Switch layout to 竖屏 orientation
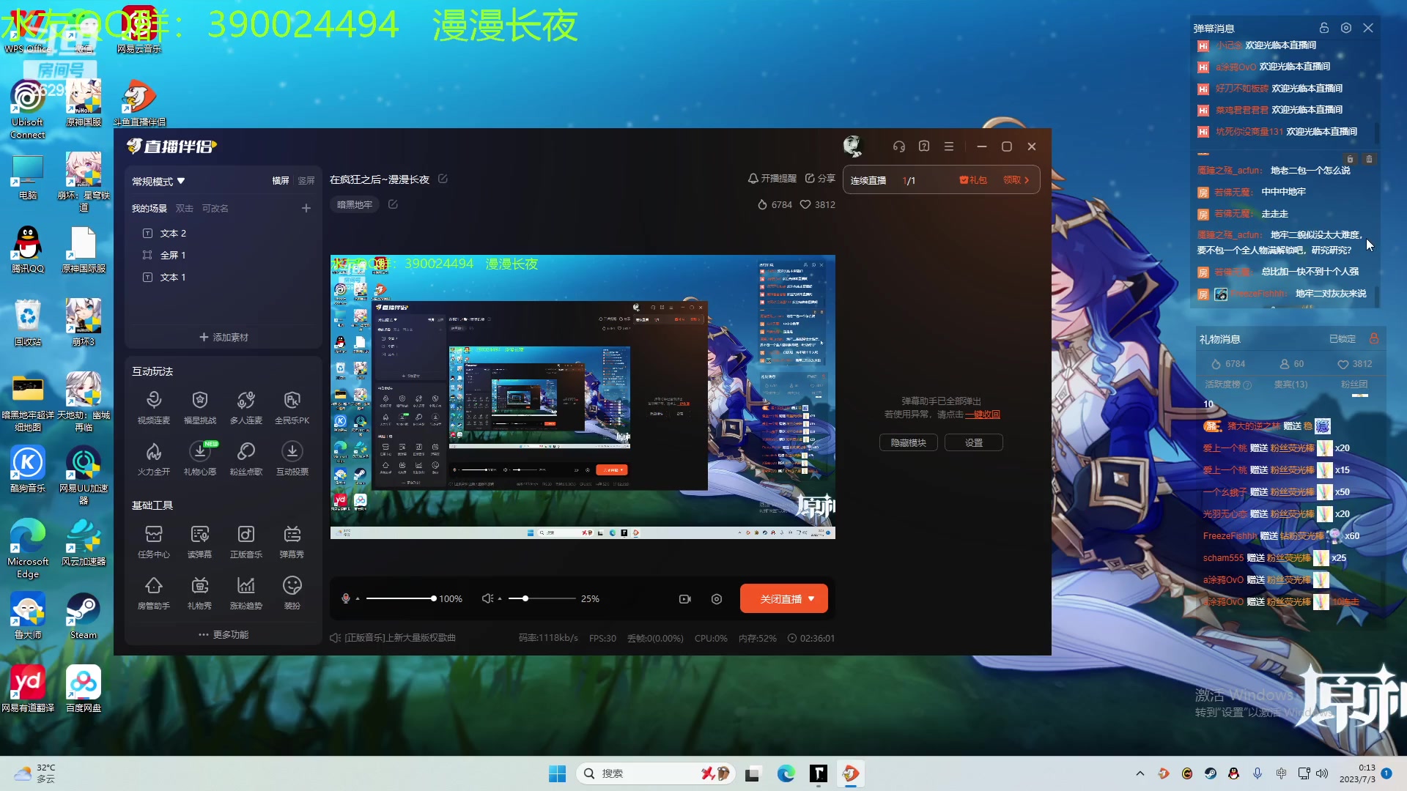Screen dimensions: 1407x791 point(306,180)
